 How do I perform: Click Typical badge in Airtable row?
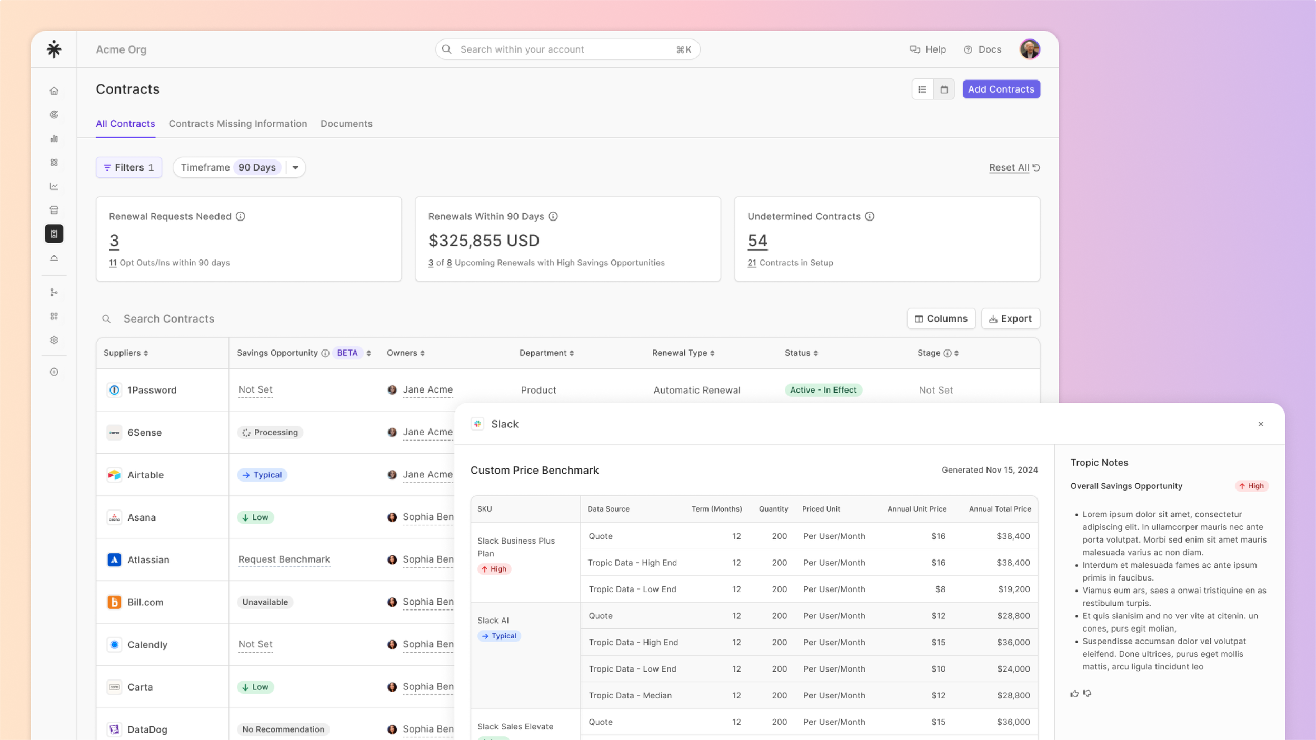(x=262, y=475)
